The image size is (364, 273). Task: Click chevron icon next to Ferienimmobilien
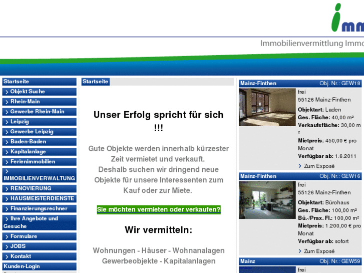[x=7, y=162]
